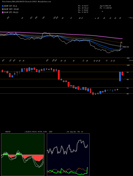The image size is (133, 176).
Task: Click the ADX panel title
Action: tap(51, 132)
